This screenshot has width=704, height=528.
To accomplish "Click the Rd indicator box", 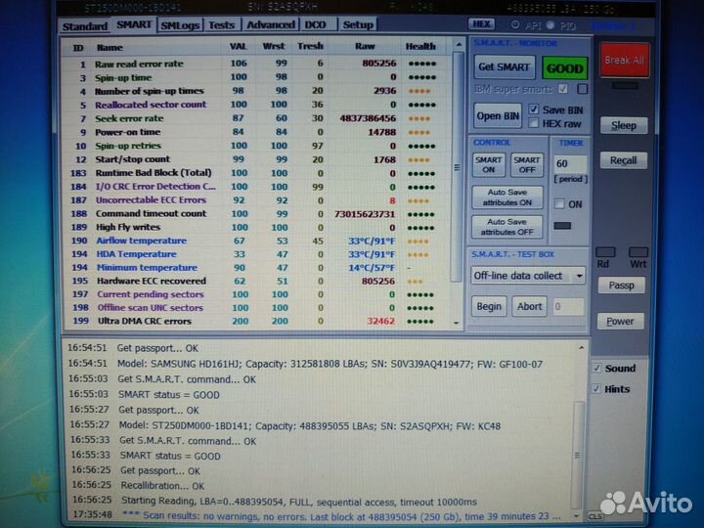I will (x=605, y=252).
